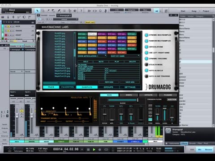Viewport: 215px width, 161px height.
Task: Select the top trigger filter type icon
Action: pyautogui.click(x=150, y=106)
